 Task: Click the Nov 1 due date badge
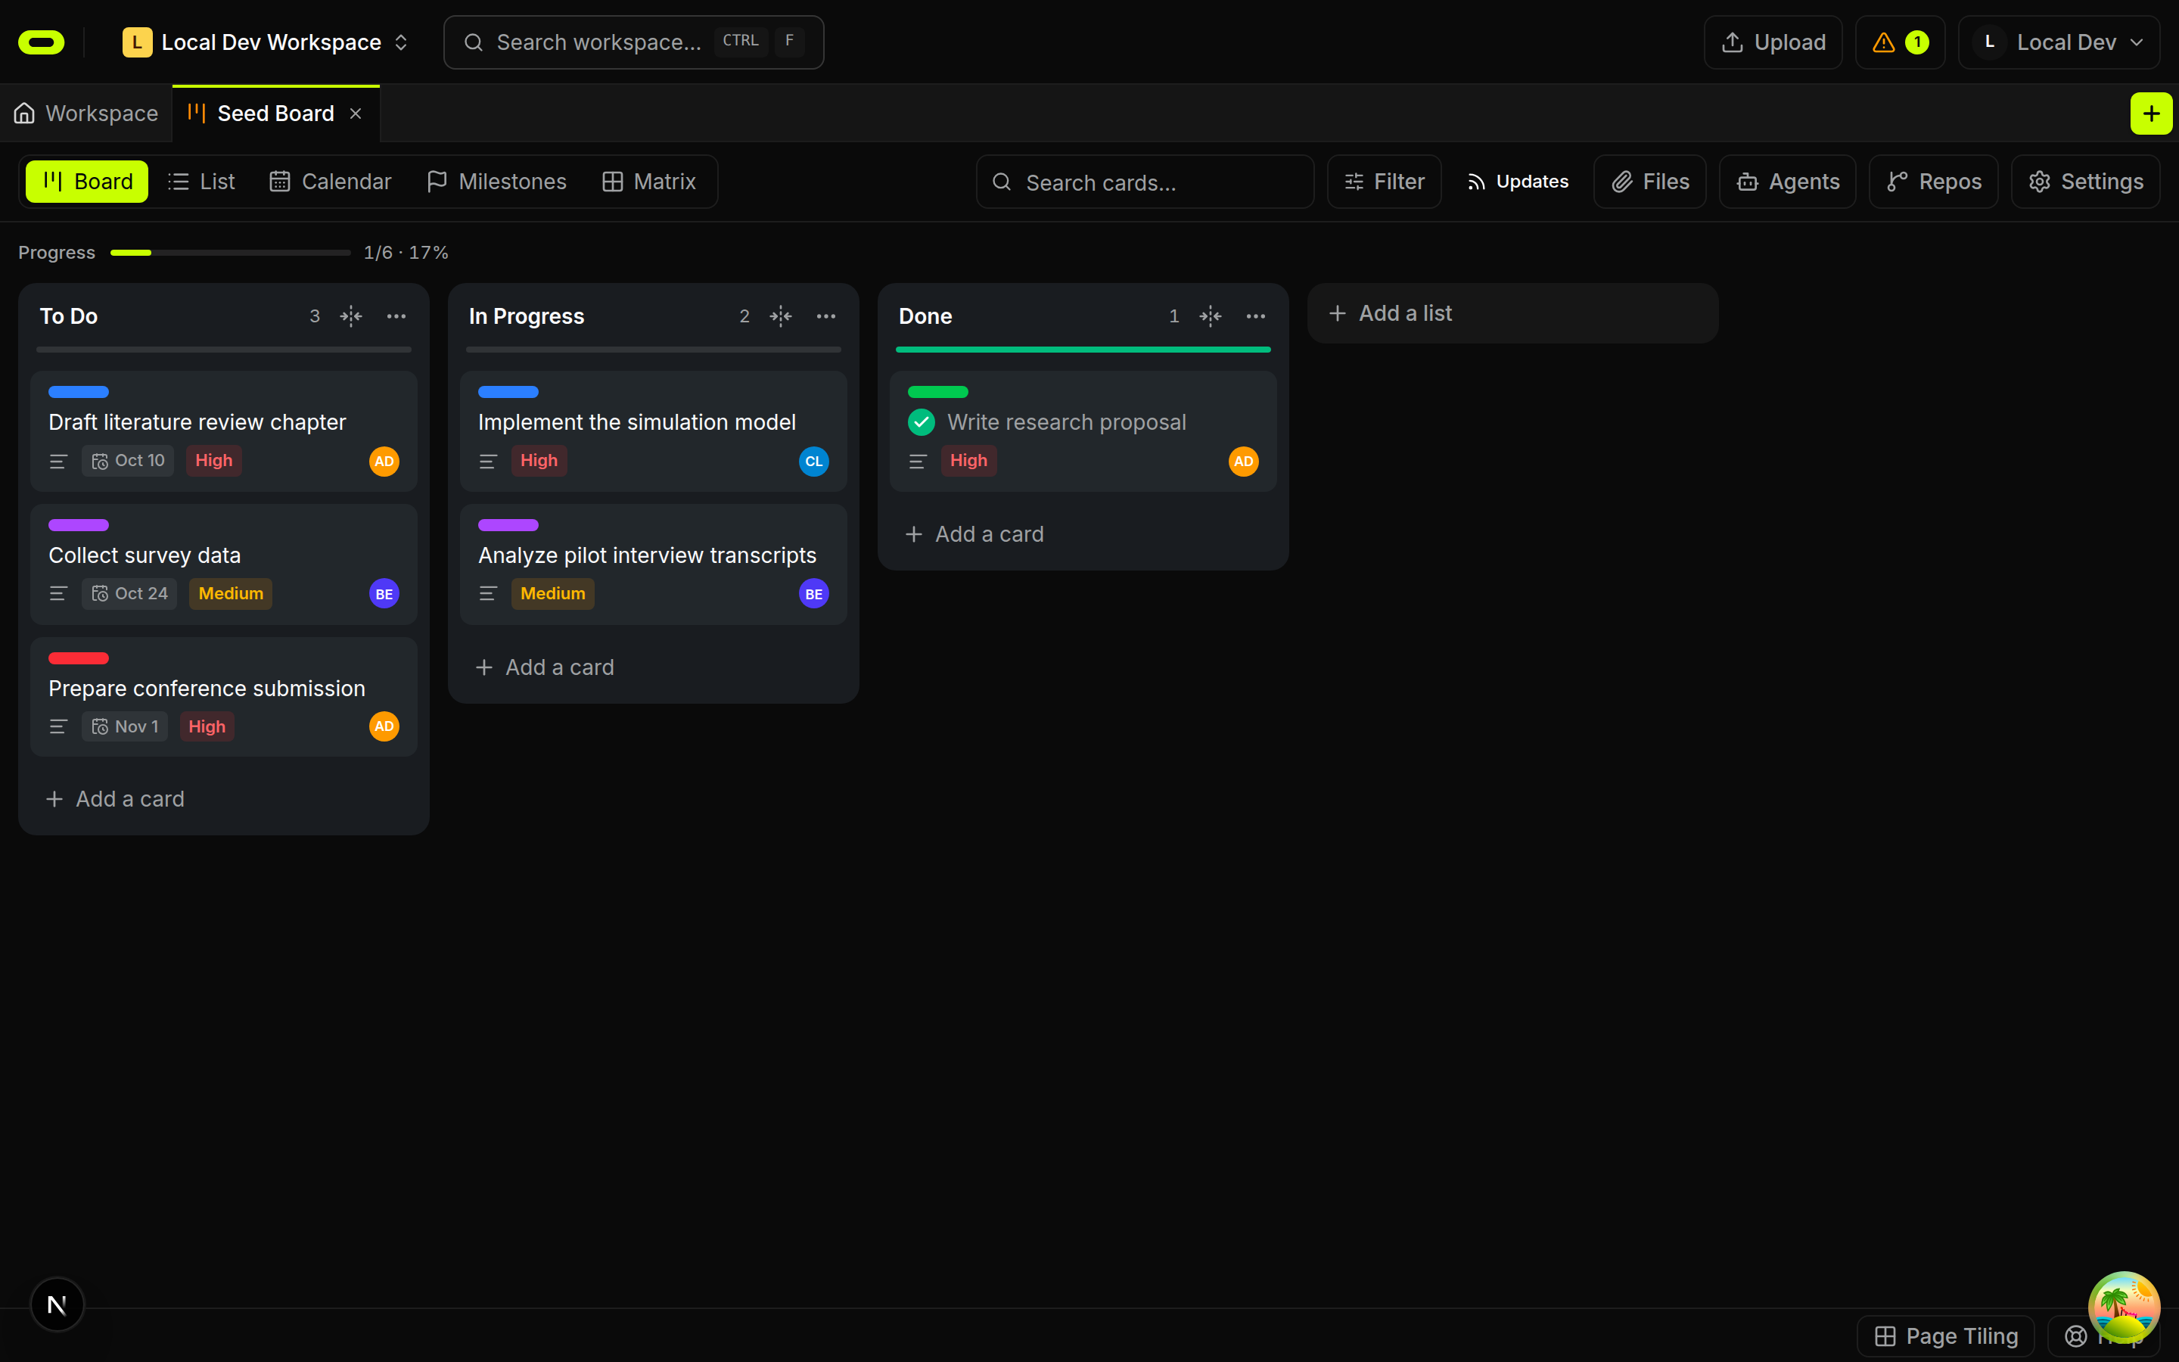pos(125,727)
